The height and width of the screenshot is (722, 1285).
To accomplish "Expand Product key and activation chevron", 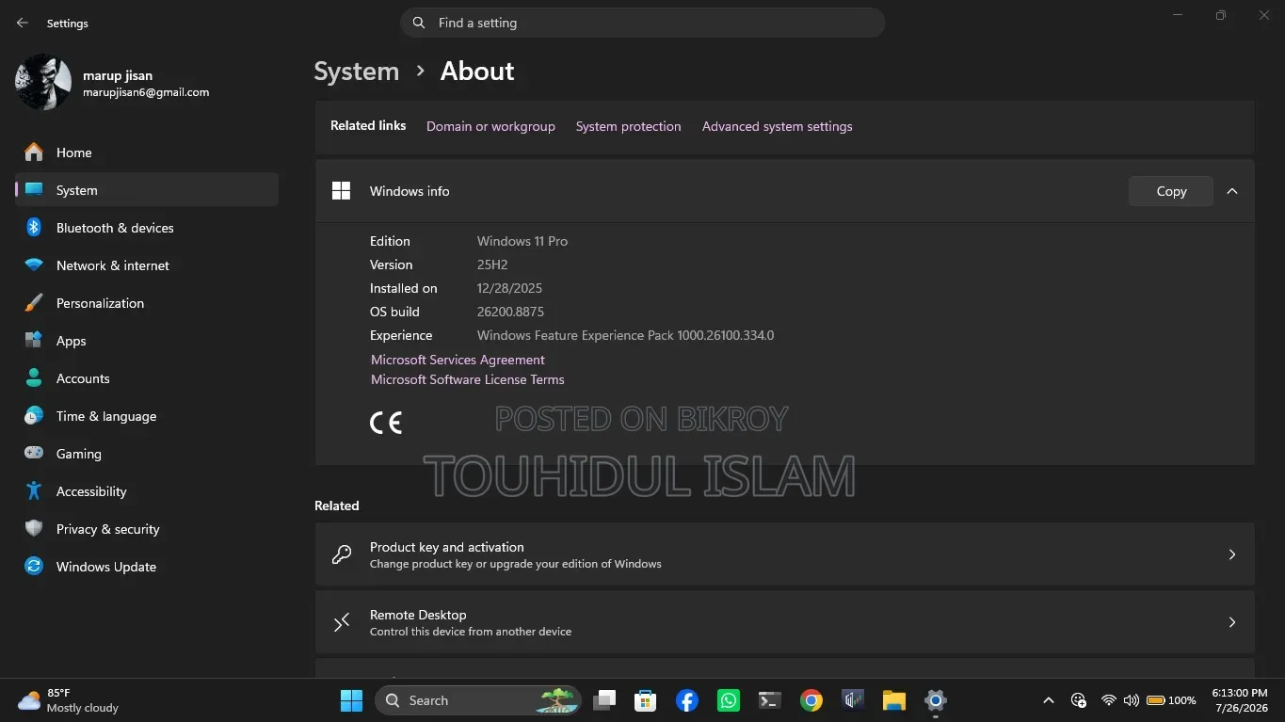I will pyautogui.click(x=1232, y=554).
